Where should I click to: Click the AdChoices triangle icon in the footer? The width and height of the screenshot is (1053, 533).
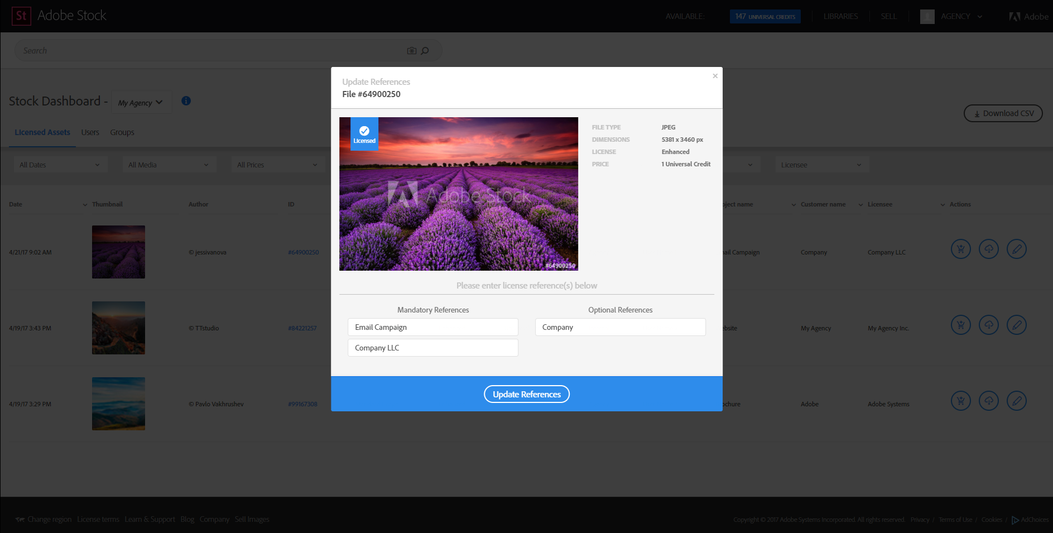pos(1015,520)
